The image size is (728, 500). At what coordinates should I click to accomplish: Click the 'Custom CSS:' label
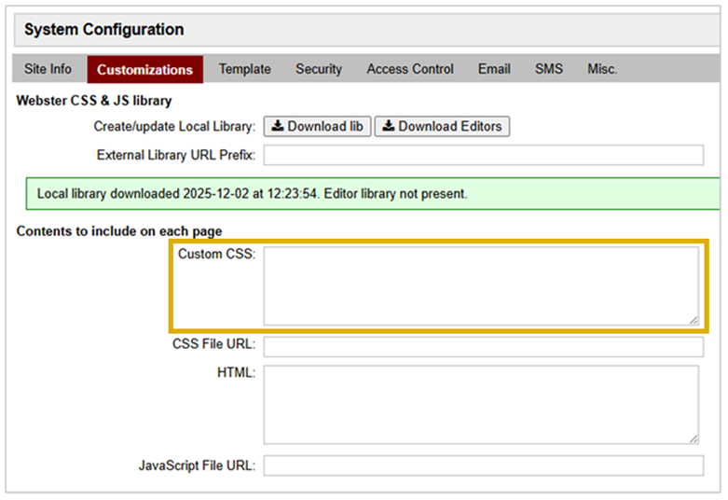pos(217,254)
